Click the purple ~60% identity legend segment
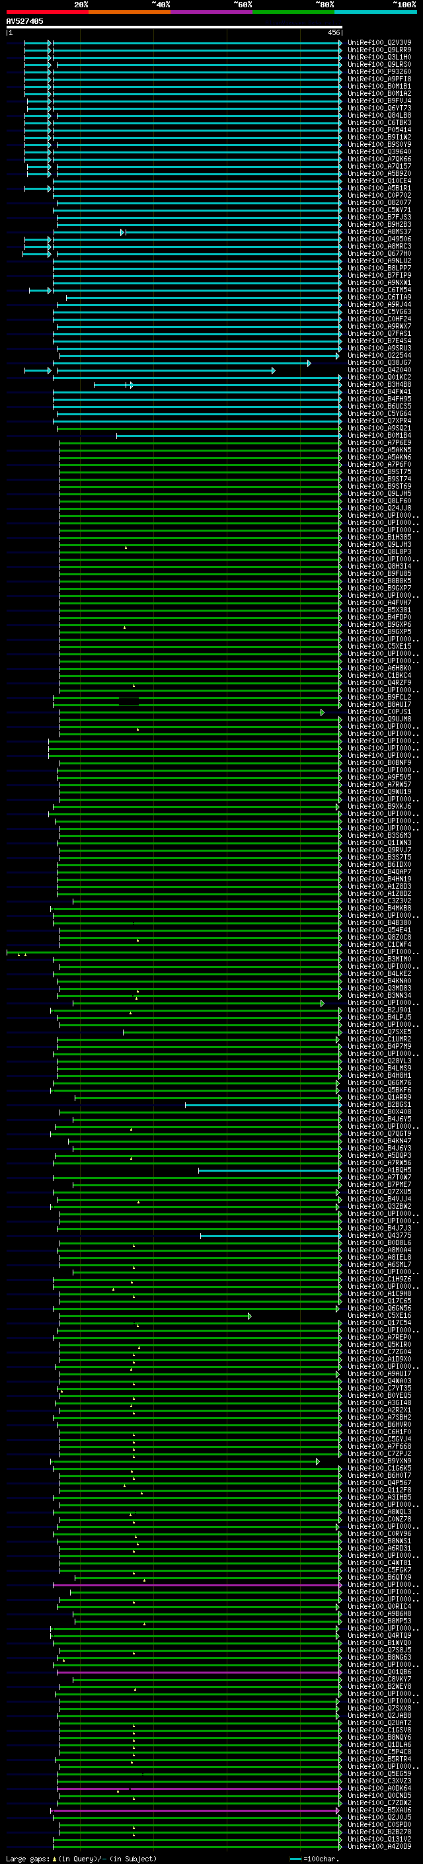The image size is (423, 1864). (212, 12)
